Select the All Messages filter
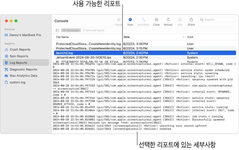 71,30
